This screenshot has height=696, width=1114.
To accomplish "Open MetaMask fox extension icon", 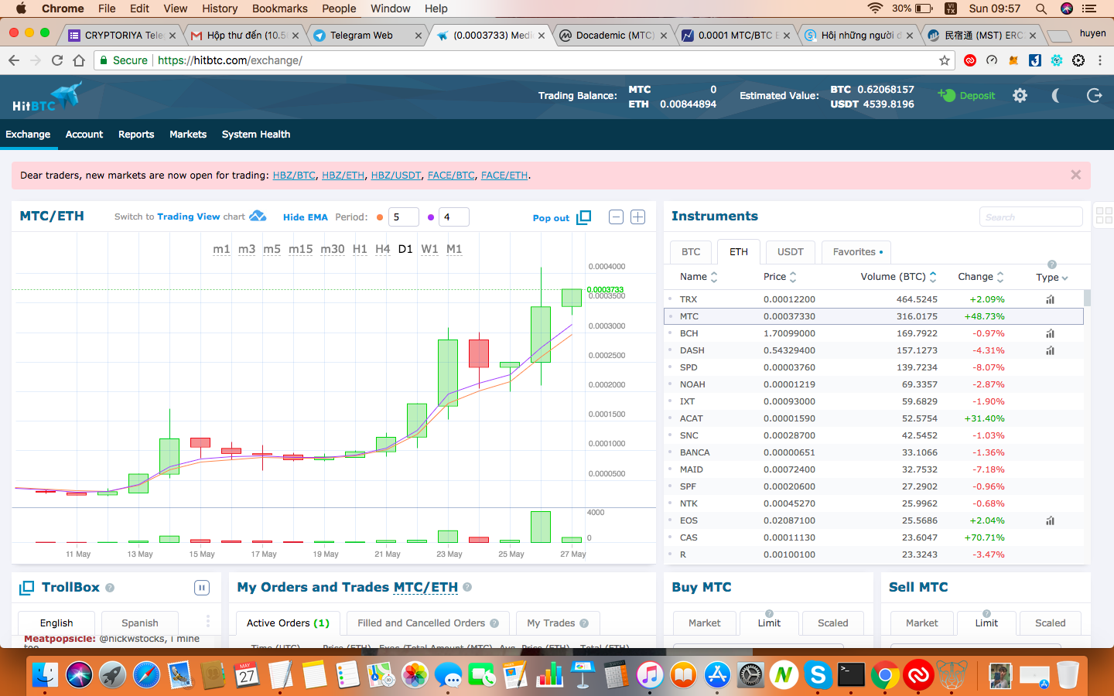I will click(x=1013, y=60).
